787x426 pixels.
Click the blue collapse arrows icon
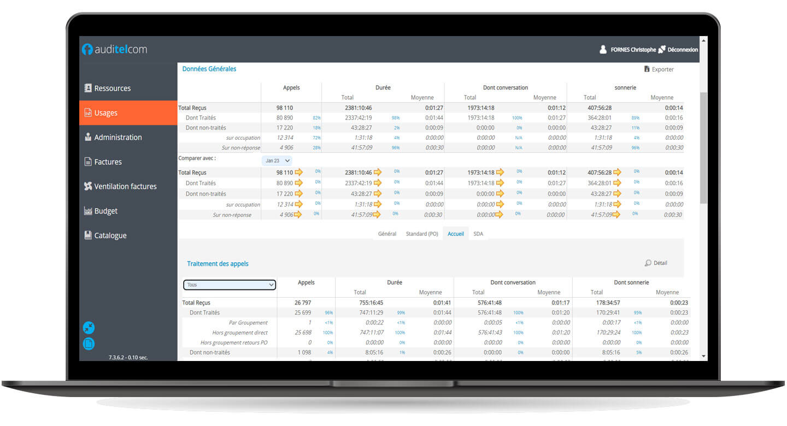click(x=89, y=328)
